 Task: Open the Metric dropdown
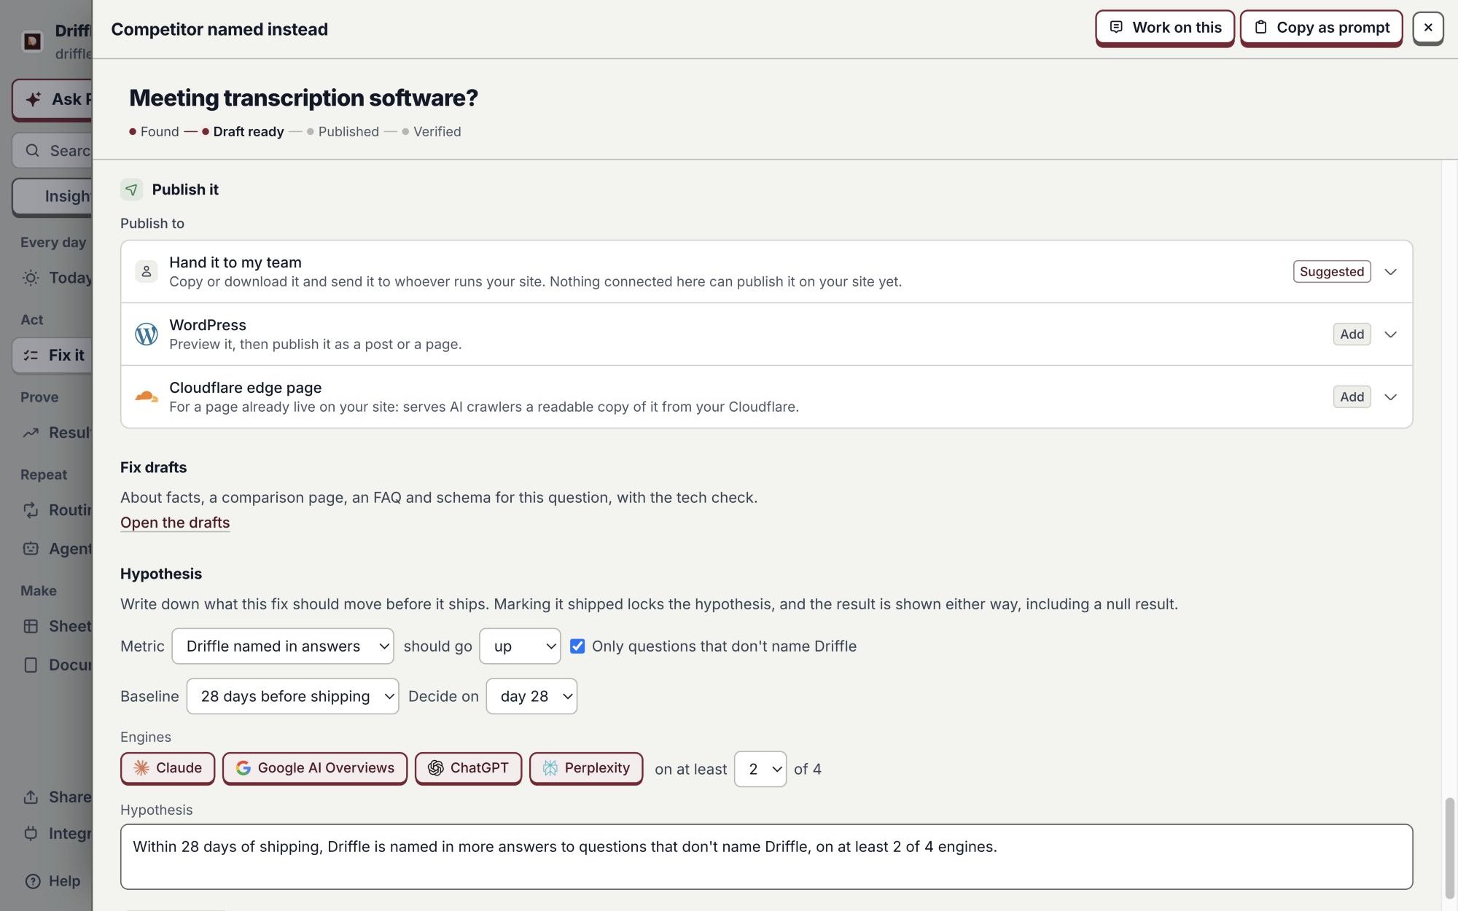point(283,646)
